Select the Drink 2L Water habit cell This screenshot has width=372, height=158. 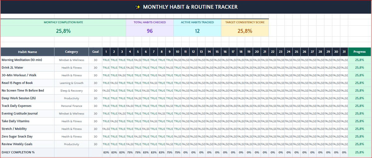pyautogui.click(x=27, y=68)
